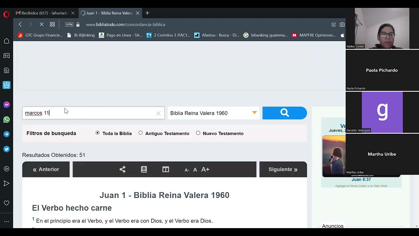Decrease font size with A-
Image resolution: width=419 pixels, height=236 pixels.
pos(187,170)
